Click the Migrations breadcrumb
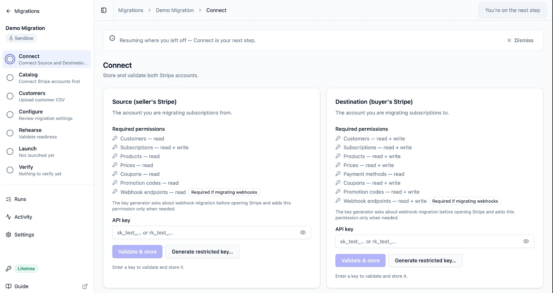 pos(131,10)
